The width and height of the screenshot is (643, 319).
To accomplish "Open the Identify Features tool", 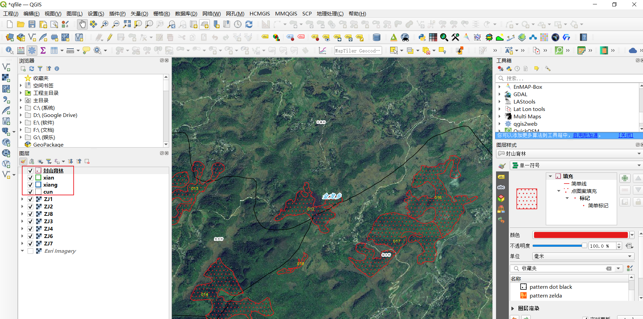I will point(9,50).
